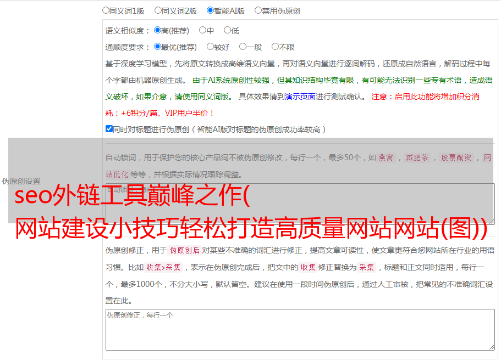This screenshot has width=501, height=361.
Task: Set 通顺度要求 to 较好
Action: coord(210,47)
